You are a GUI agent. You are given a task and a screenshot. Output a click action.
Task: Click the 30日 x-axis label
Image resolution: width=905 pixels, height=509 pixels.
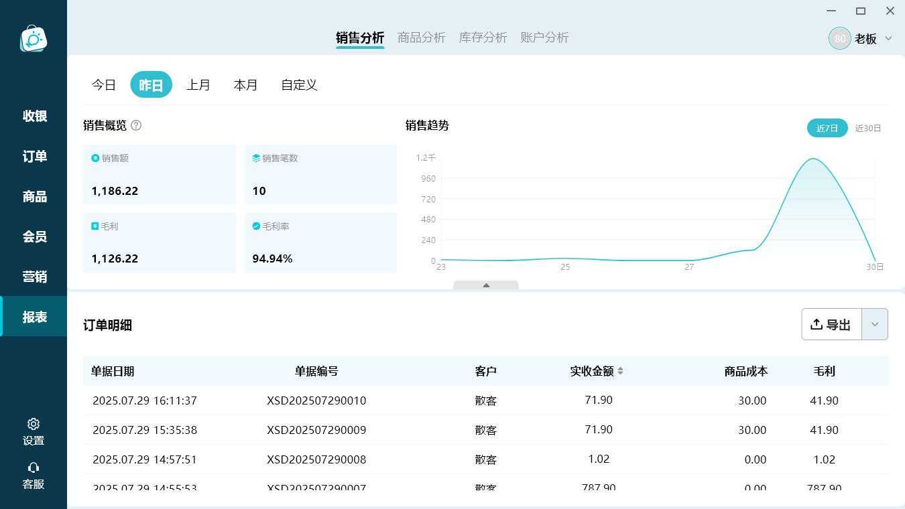(875, 267)
